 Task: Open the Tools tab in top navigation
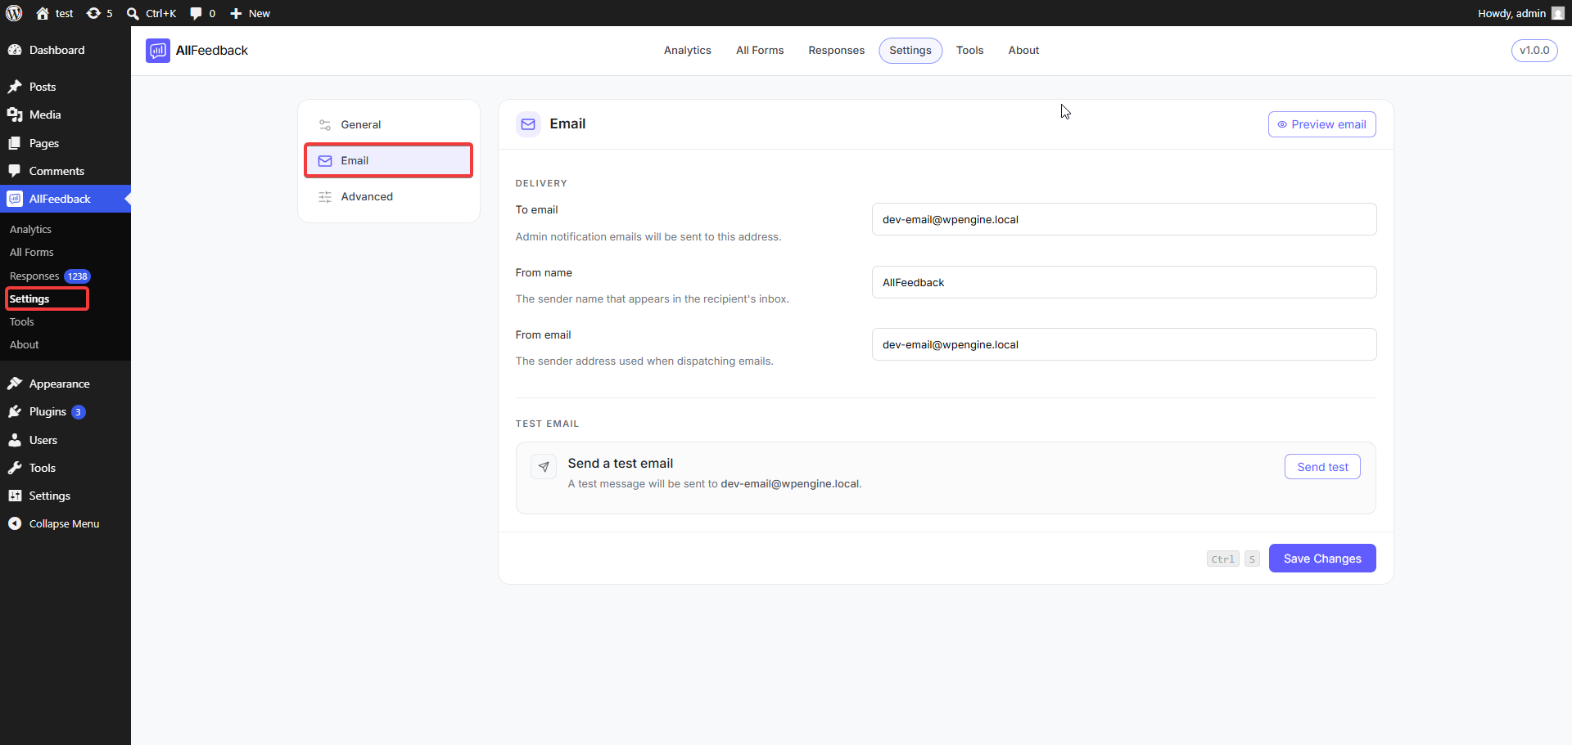coord(969,51)
